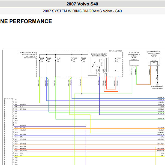Click pin A21 BRN/RED label
165x165 pixels.
[x=23, y=148]
